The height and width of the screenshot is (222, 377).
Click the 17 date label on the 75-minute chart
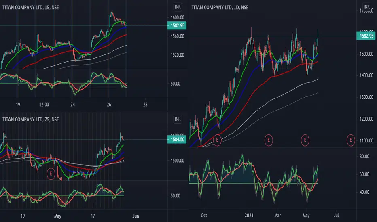[x=93, y=216]
